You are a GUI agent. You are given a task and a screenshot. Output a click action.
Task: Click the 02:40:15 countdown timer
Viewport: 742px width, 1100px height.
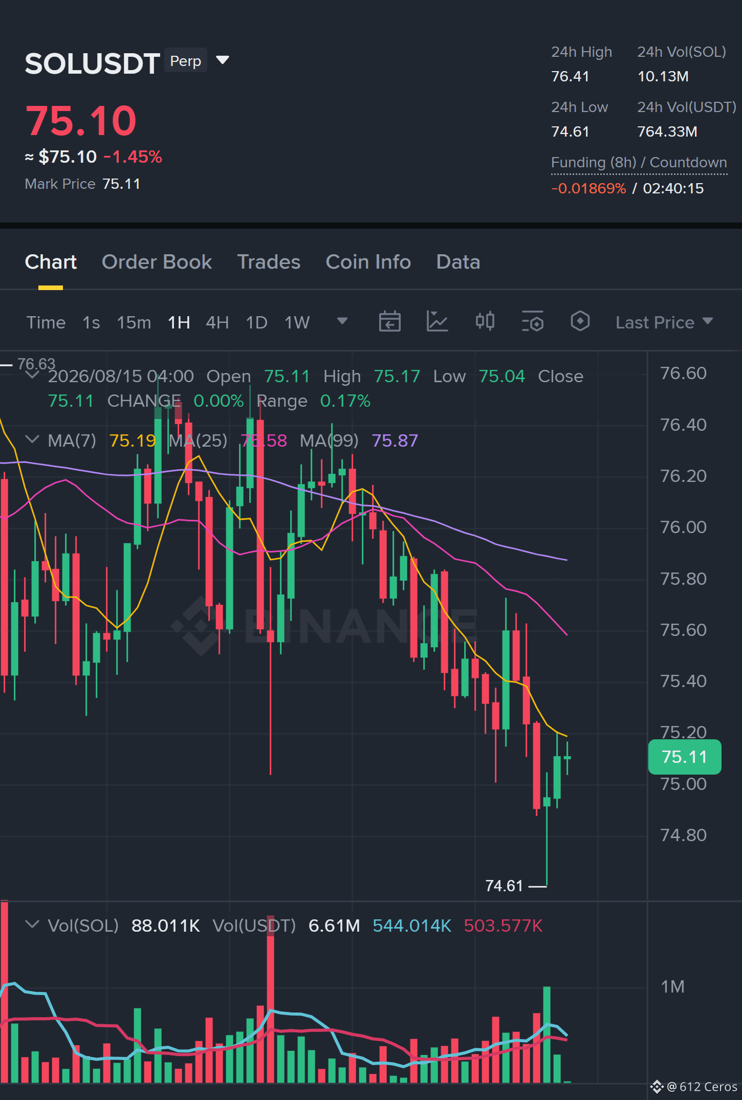tap(673, 188)
